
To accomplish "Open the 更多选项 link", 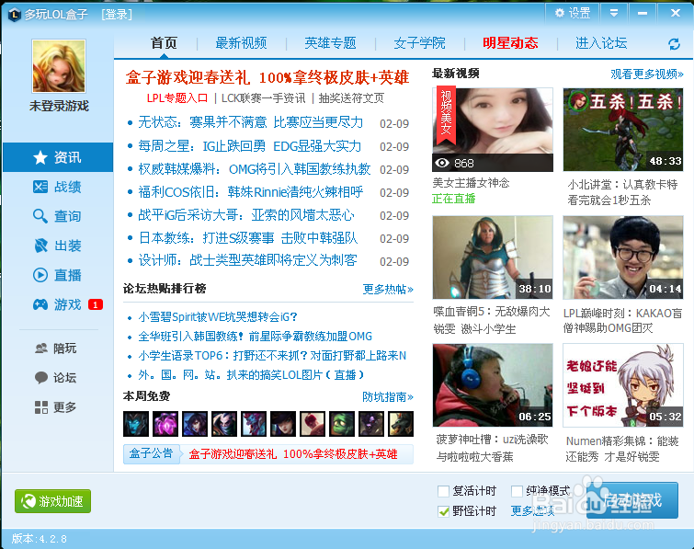I will click(532, 511).
